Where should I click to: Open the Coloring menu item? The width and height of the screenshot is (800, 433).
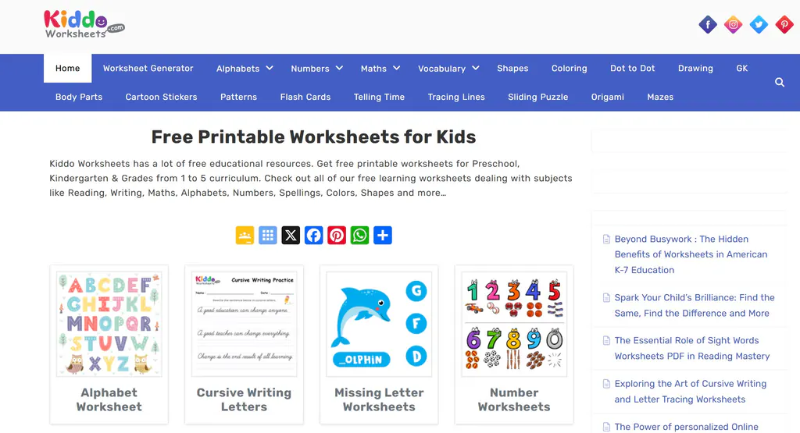click(570, 68)
